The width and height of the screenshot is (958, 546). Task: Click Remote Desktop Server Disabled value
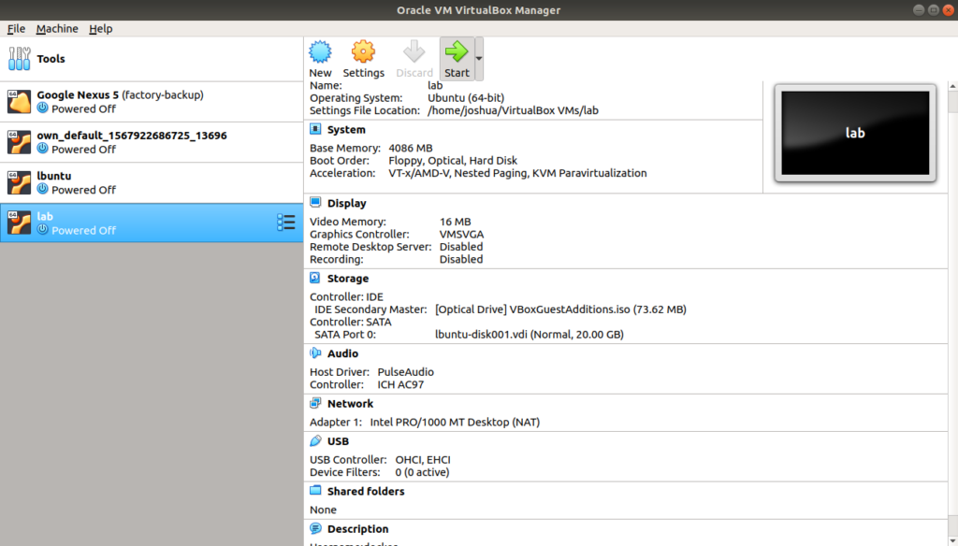pos(460,248)
